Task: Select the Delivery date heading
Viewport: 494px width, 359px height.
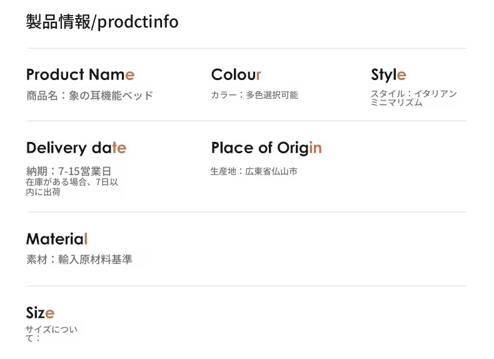Action: point(76,148)
